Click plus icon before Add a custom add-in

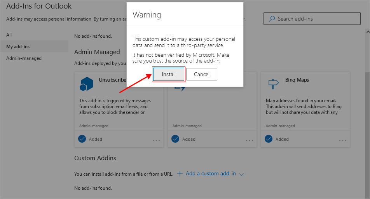(x=180, y=174)
